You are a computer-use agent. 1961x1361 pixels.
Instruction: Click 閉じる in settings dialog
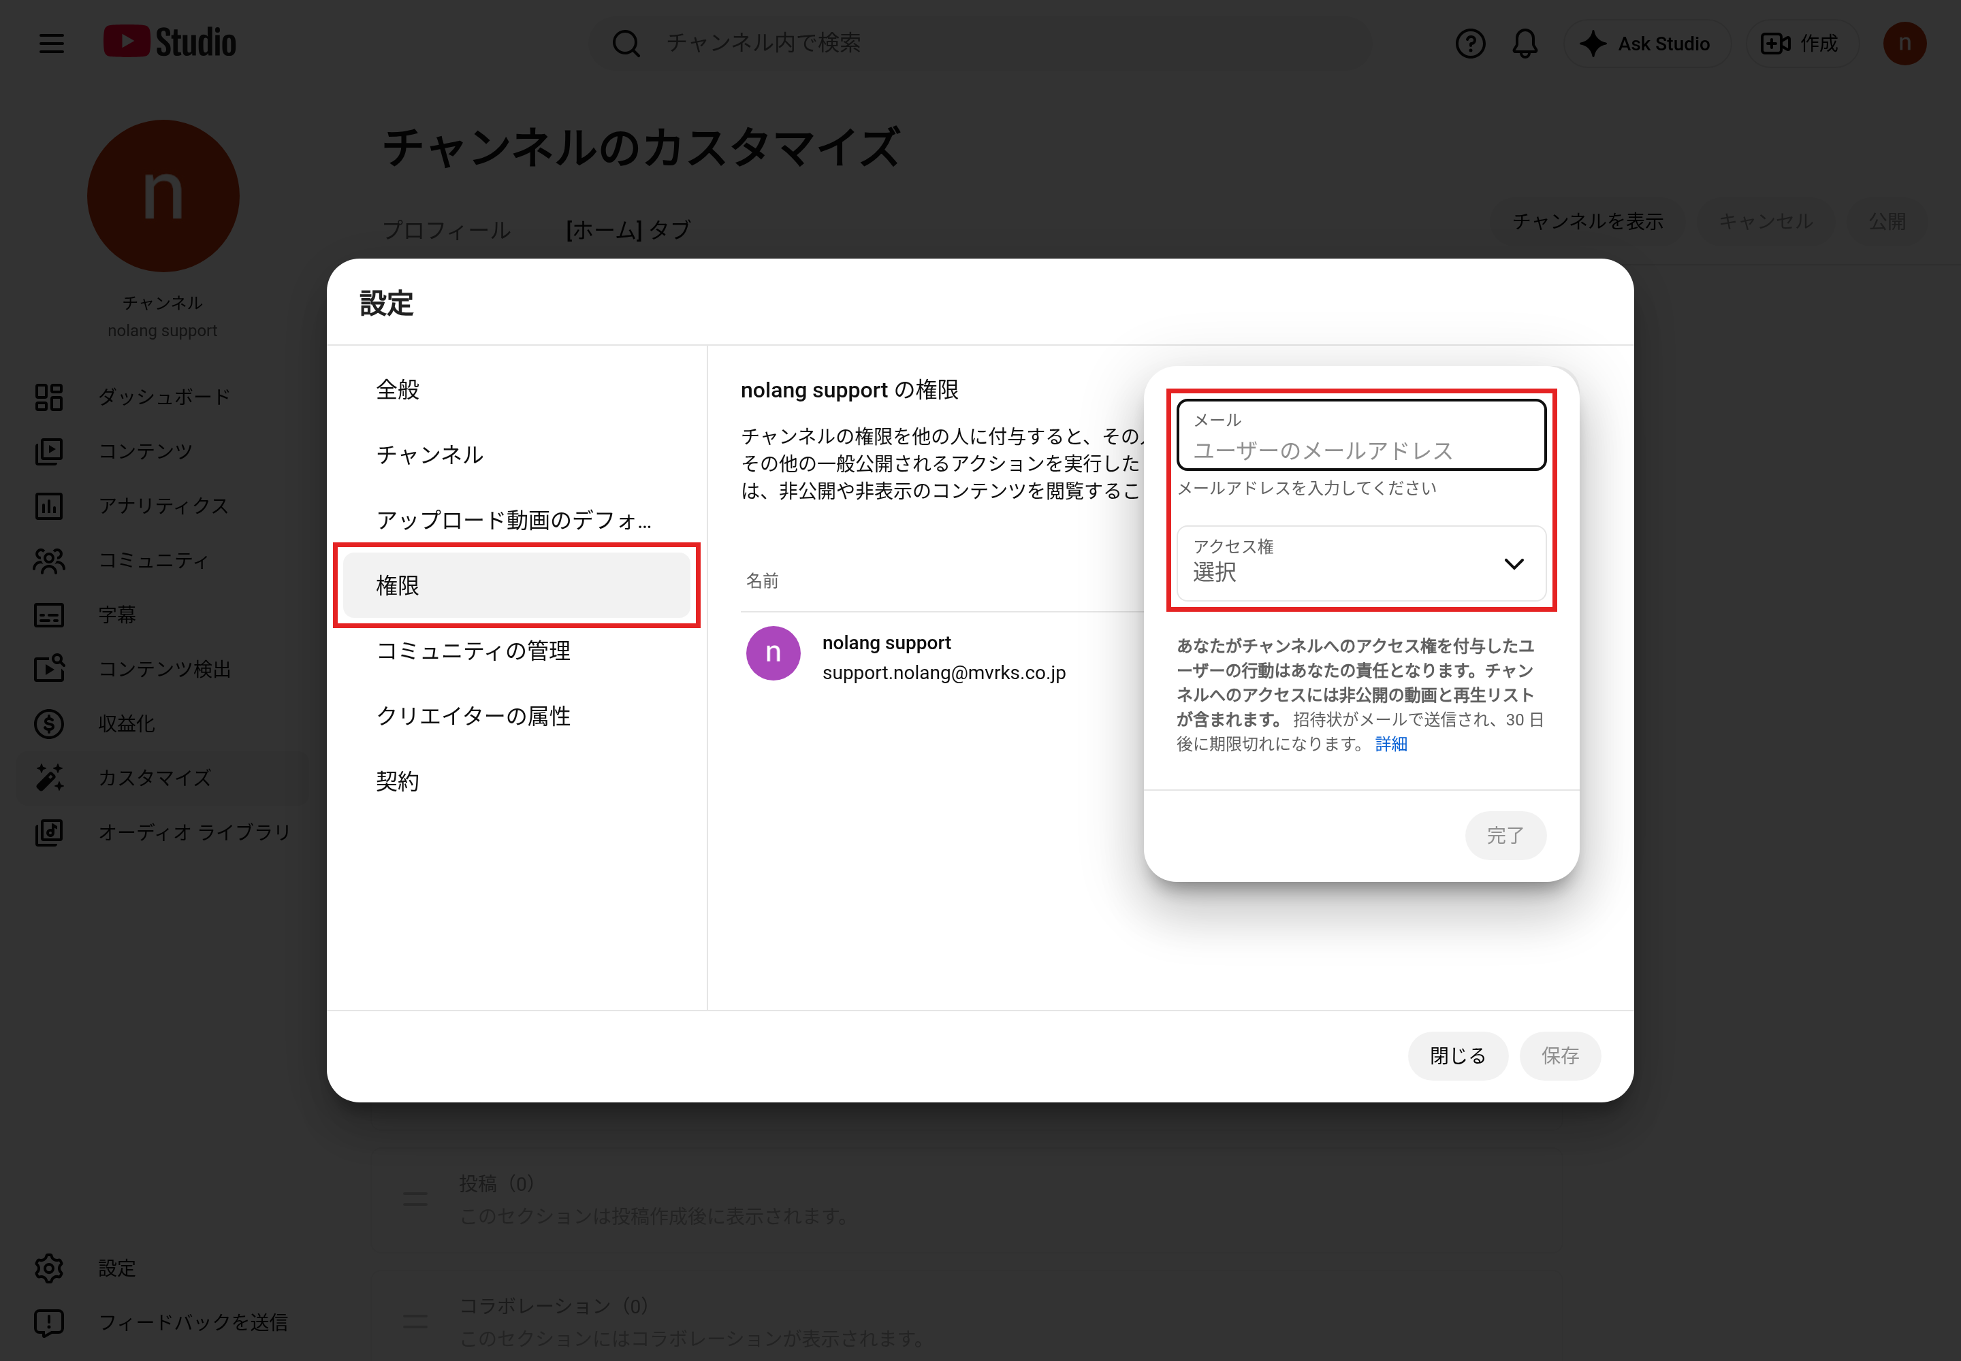point(1458,1055)
